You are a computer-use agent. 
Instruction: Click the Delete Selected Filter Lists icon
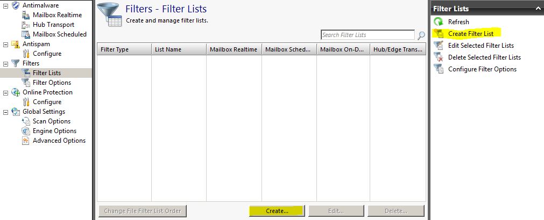[439, 57]
